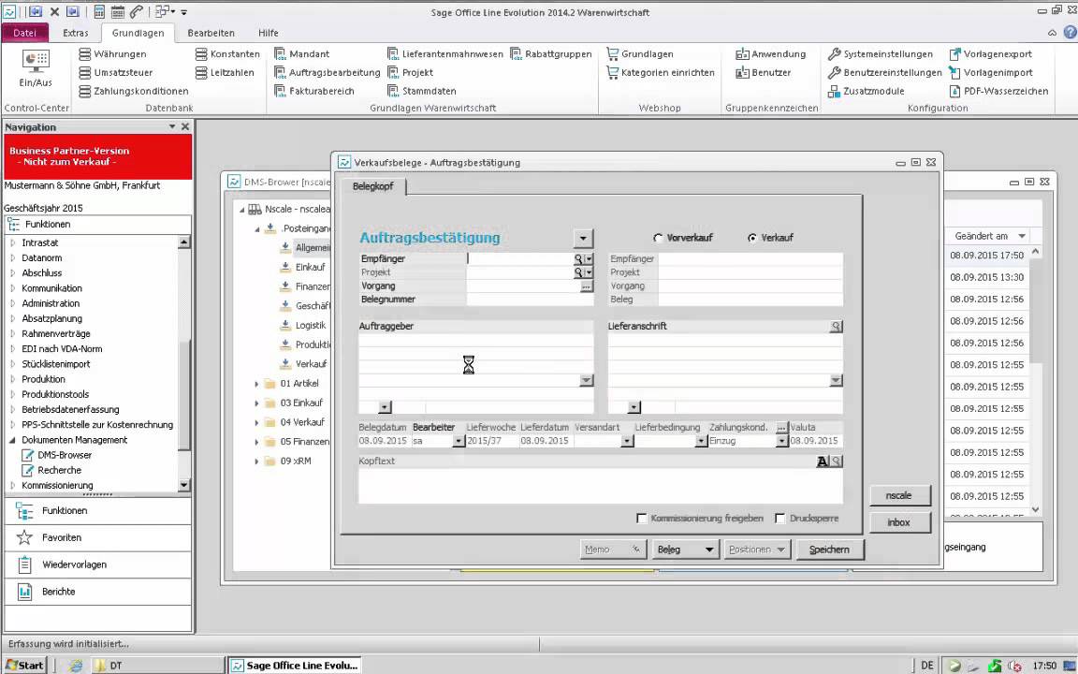
Task: Open the help icon at ribbon right
Action: click(1071, 33)
